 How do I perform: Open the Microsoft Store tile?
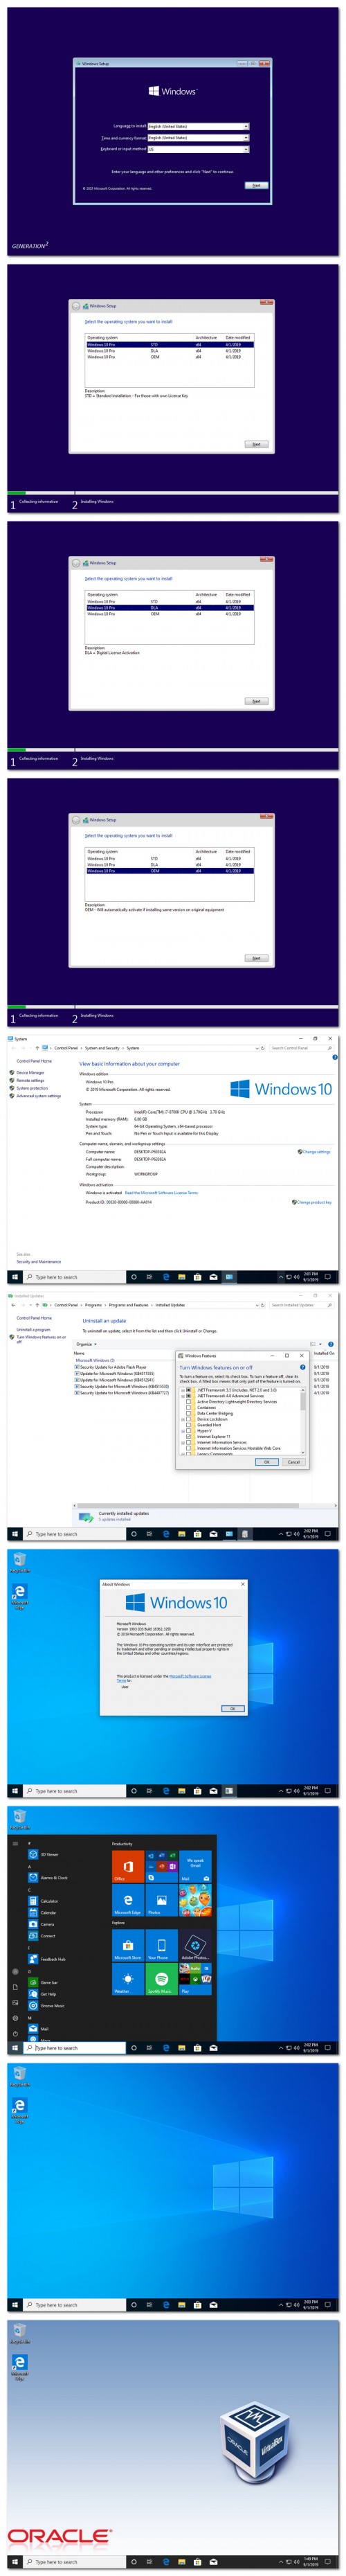click(x=127, y=1946)
